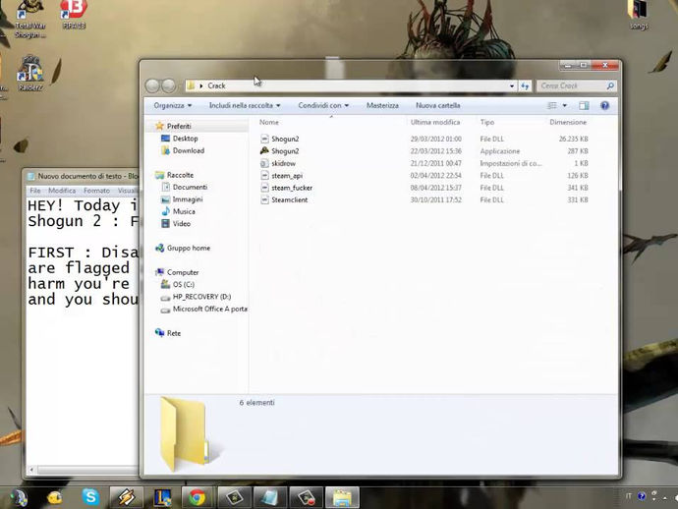Image resolution: width=678 pixels, height=509 pixels.
Task: Sort by the Ultima modifica column header
Action: (435, 123)
